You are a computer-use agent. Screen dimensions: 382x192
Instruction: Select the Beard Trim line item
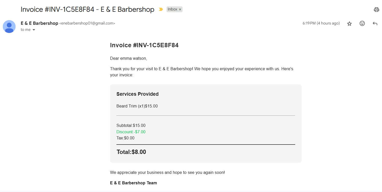(137, 106)
